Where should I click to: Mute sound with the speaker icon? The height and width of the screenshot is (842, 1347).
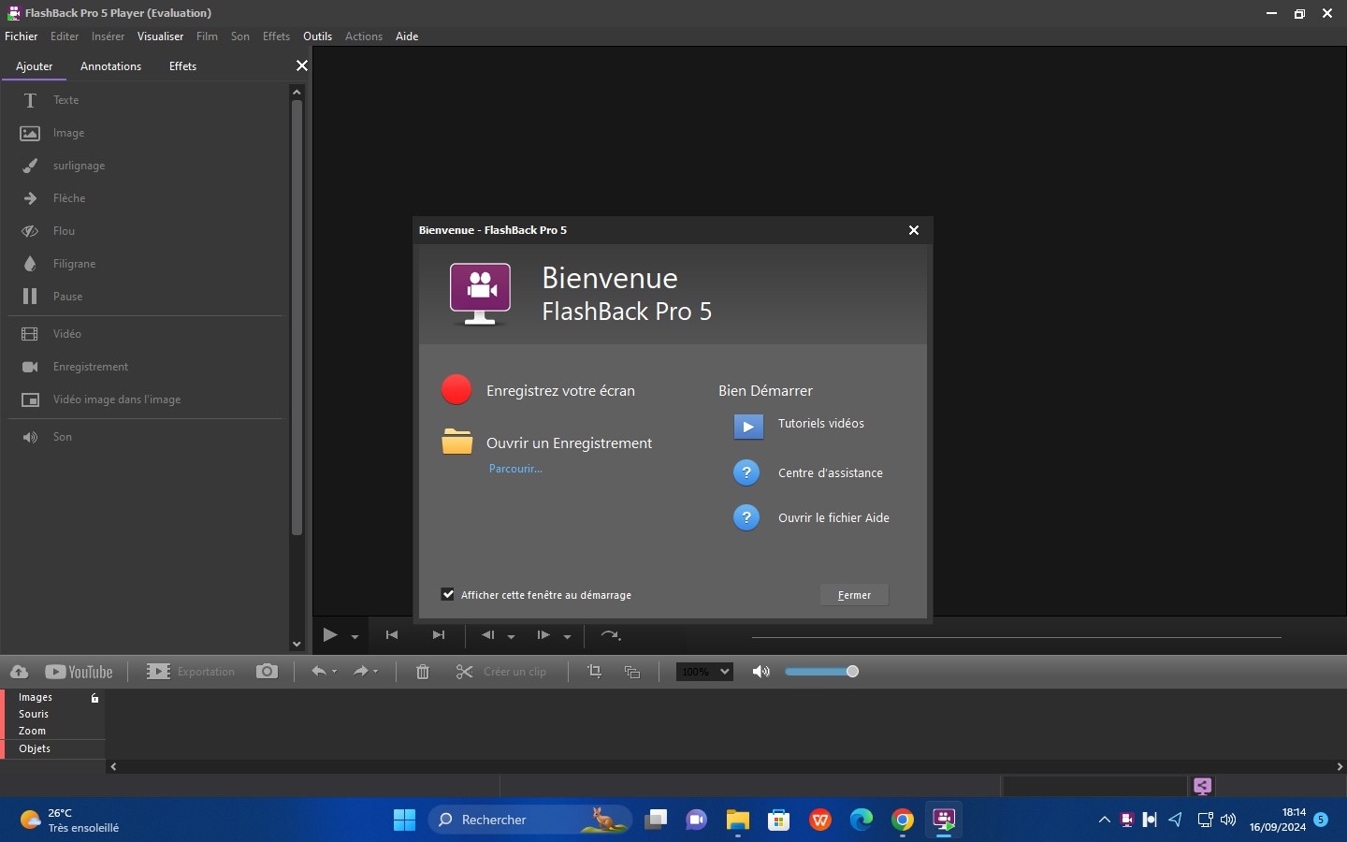point(760,672)
